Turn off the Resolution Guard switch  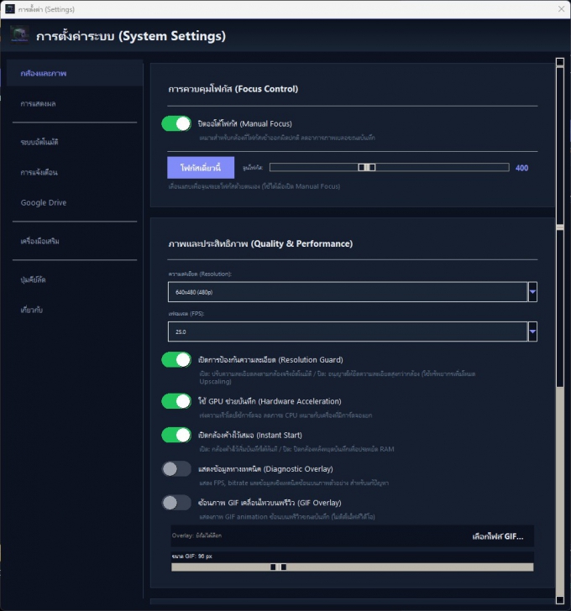click(x=176, y=360)
